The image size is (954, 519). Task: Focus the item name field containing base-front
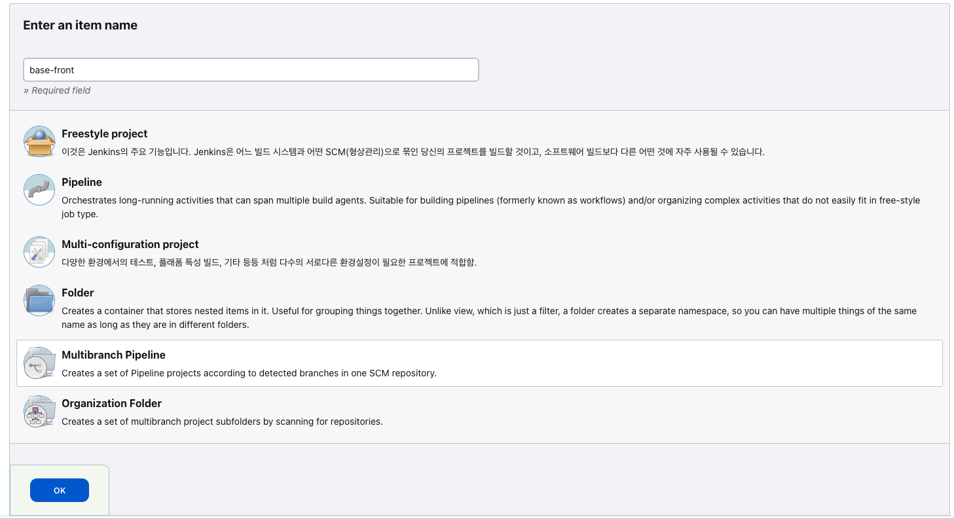pos(251,70)
